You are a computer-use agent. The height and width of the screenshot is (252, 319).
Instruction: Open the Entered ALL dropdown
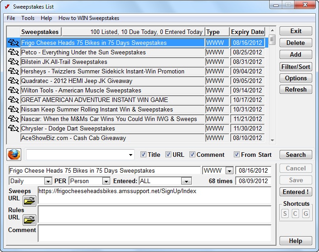pos(186,181)
